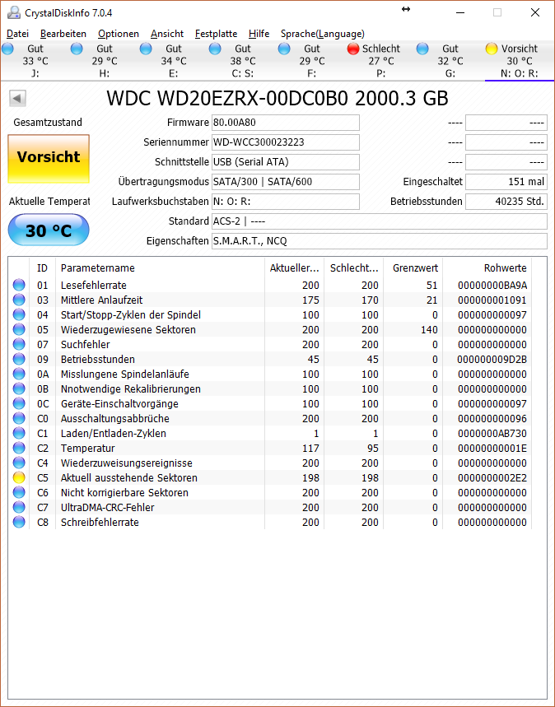Select the Wiederzuweisungsereignisse row
Image resolution: width=555 pixels, height=707 pixels.
pos(270,463)
